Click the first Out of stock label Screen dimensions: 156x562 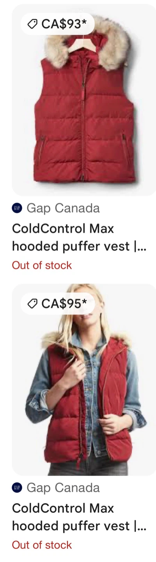tap(42, 265)
